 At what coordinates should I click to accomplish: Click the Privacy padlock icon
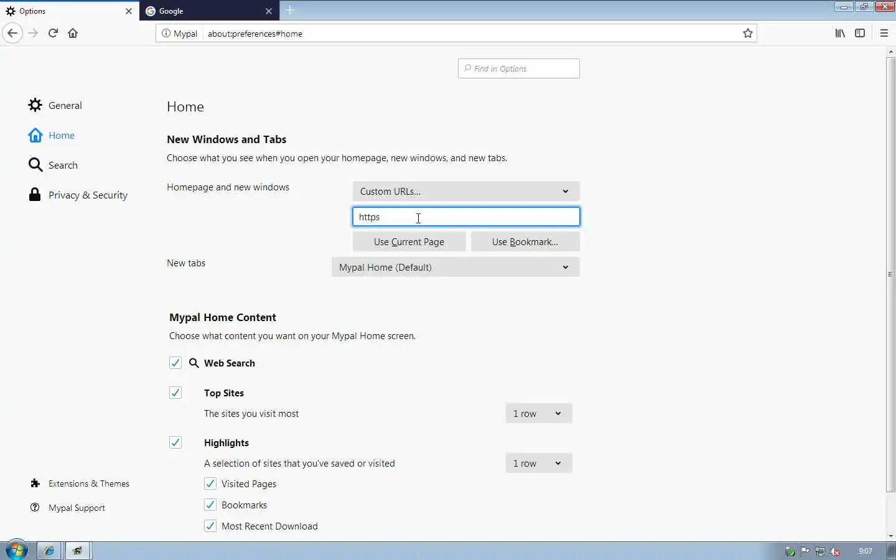(x=35, y=195)
